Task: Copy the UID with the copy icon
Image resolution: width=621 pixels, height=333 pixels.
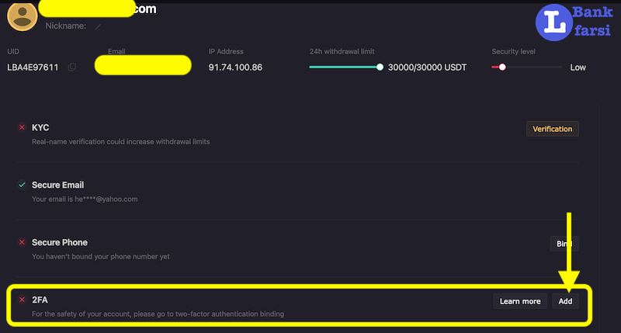Action: coord(72,68)
